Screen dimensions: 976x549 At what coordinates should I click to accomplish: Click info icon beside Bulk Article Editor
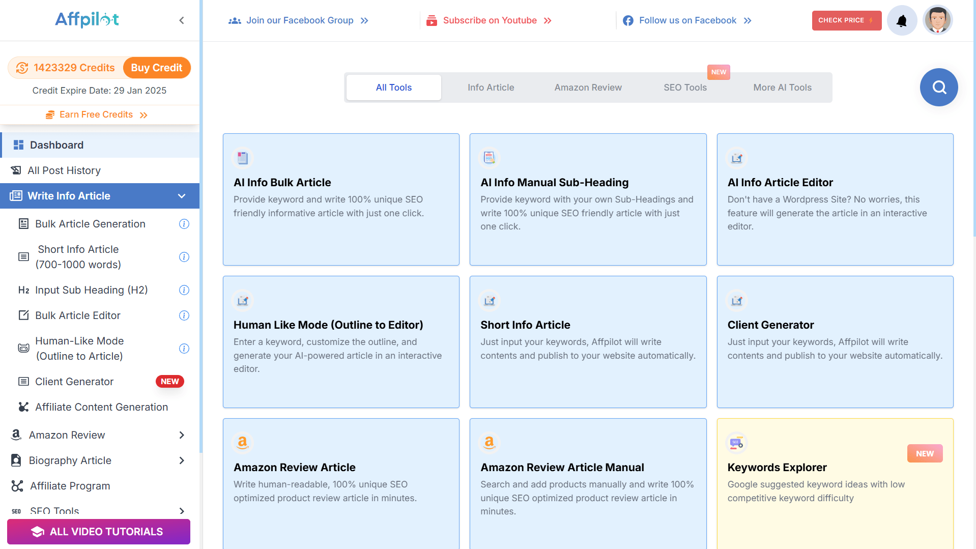(x=184, y=315)
